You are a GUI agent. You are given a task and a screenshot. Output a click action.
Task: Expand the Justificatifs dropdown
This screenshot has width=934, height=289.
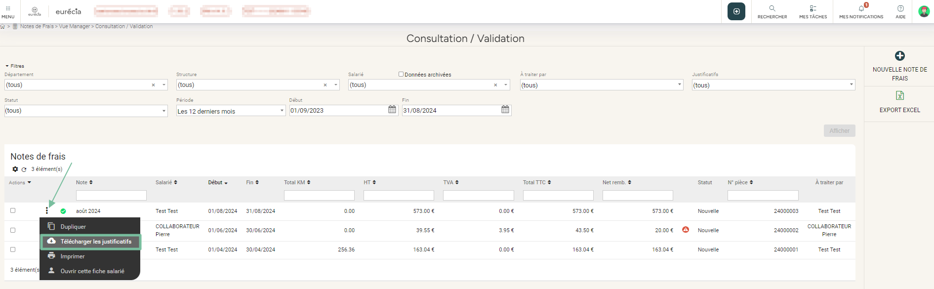(773, 85)
